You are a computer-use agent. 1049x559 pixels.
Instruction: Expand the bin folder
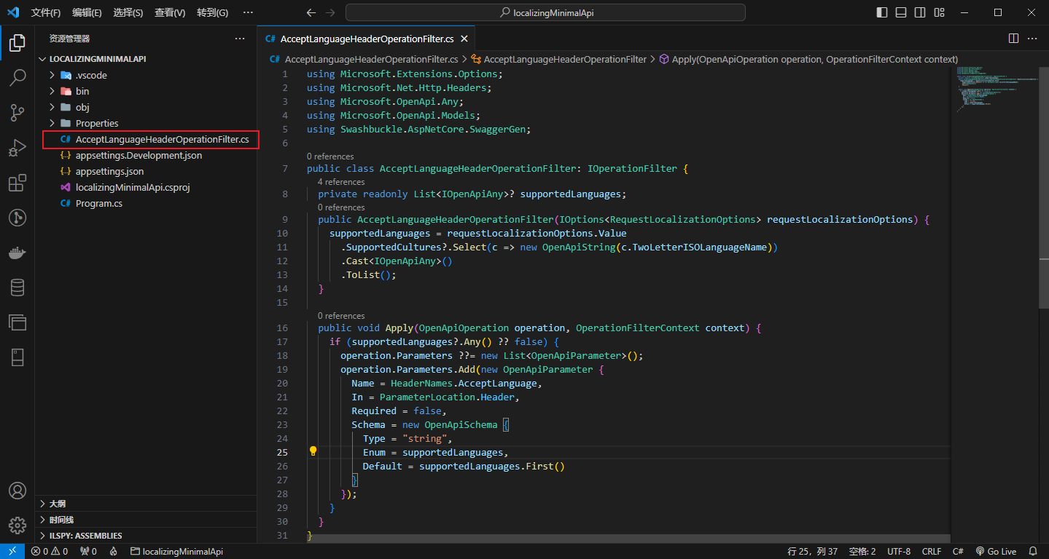click(x=82, y=91)
